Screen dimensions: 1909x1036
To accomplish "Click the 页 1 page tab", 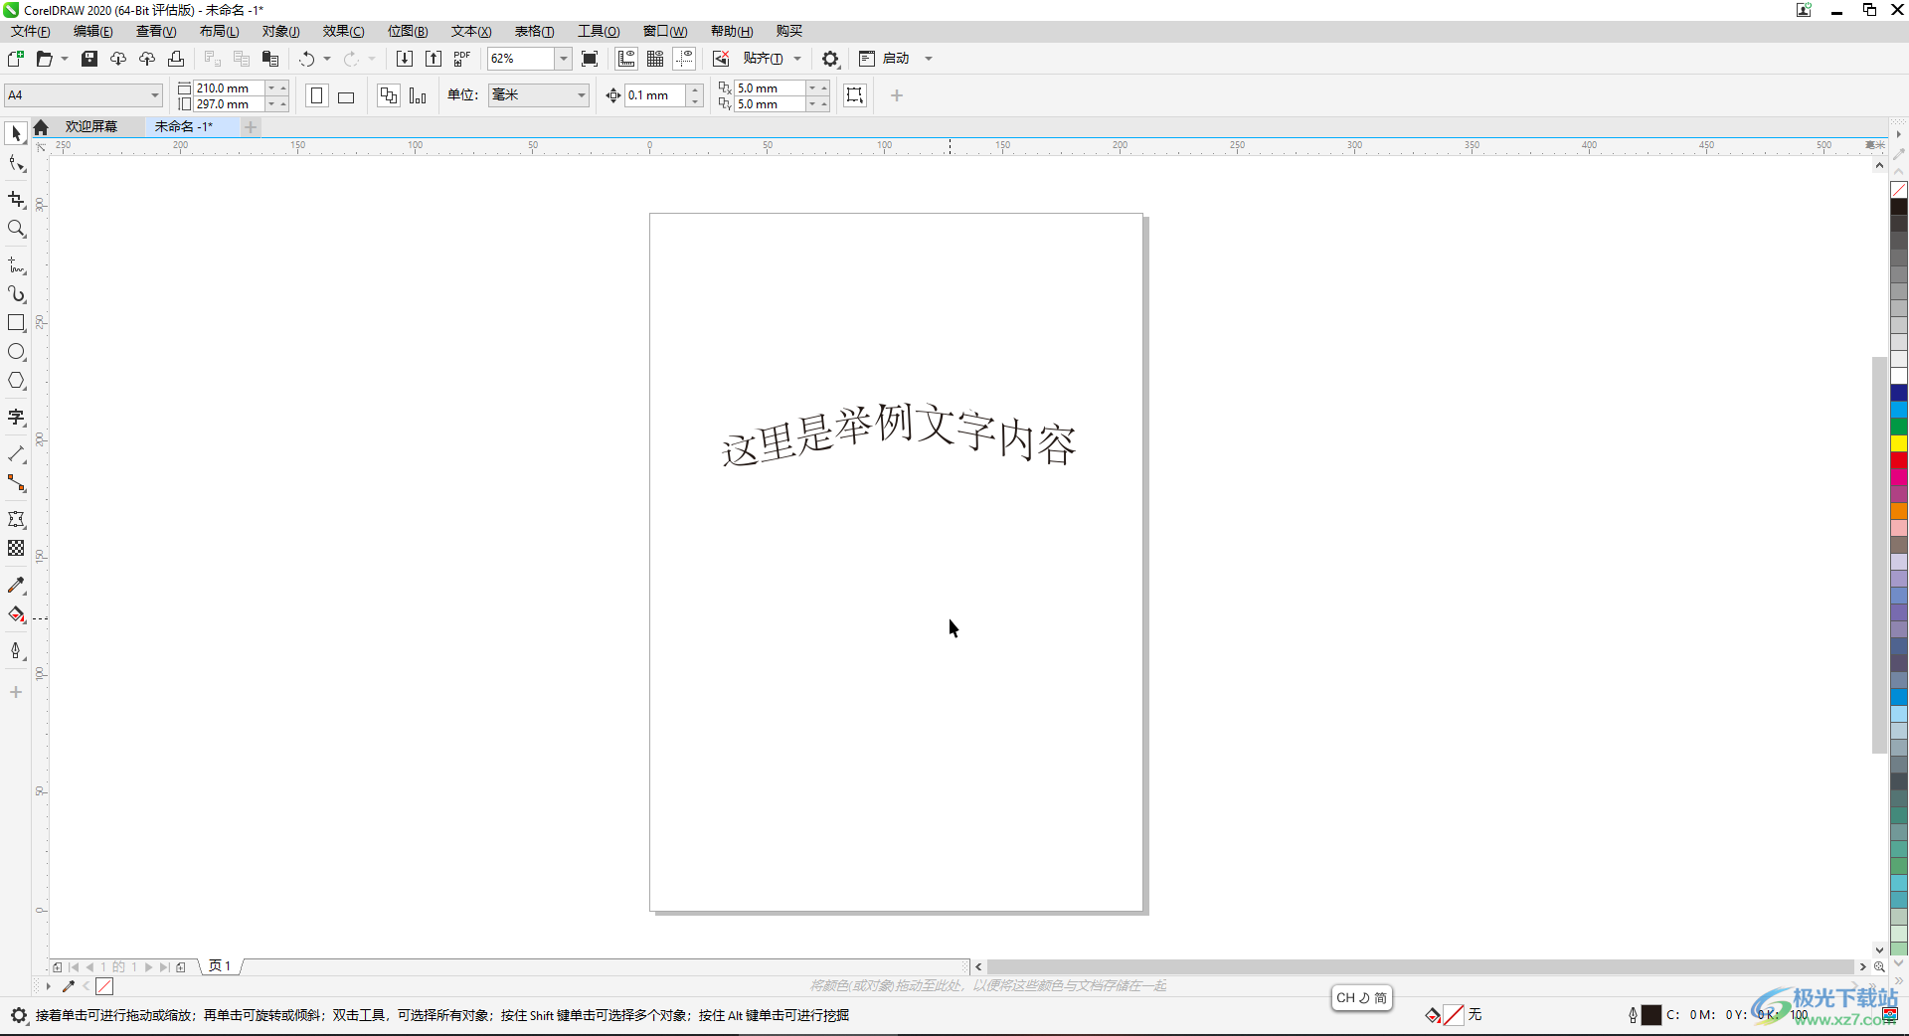I will tap(220, 965).
